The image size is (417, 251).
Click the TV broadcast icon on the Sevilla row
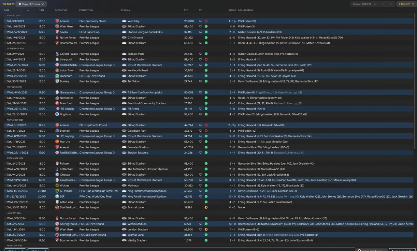(201, 32)
